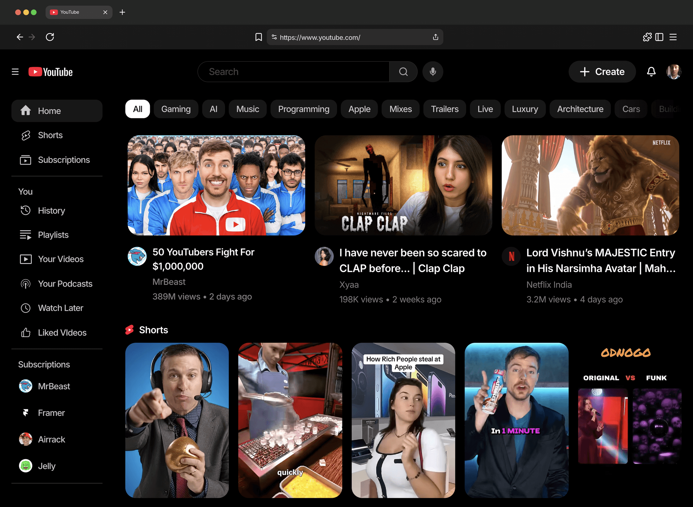Click the share icon in the address bar
This screenshot has height=507, width=693.
435,37
